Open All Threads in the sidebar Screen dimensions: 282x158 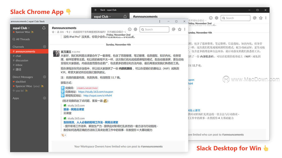(21, 39)
